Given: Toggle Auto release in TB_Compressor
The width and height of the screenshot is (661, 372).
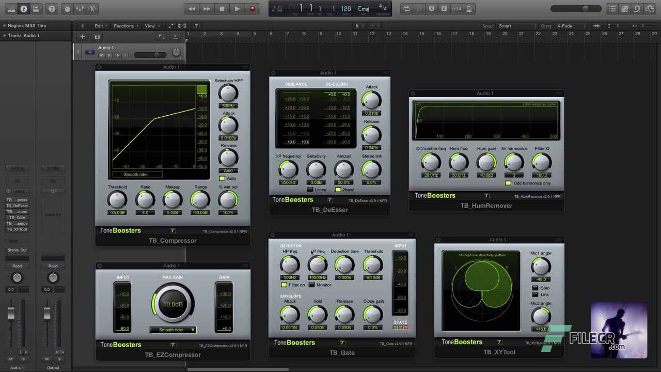Looking at the screenshot, I should (222, 178).
